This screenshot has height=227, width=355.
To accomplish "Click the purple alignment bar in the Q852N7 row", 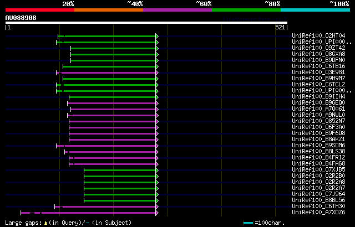I will click(113, 121).
